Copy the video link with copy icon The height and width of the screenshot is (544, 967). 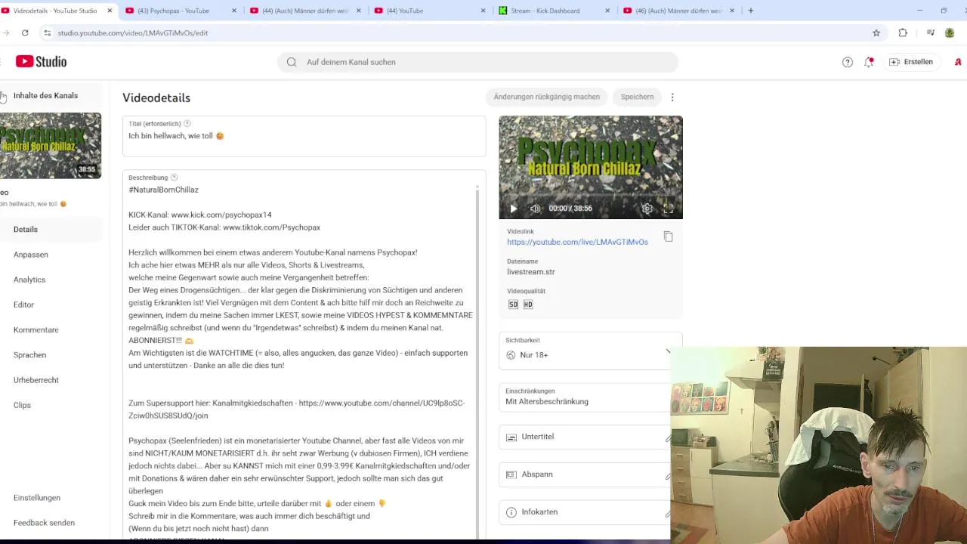point(668,236)
